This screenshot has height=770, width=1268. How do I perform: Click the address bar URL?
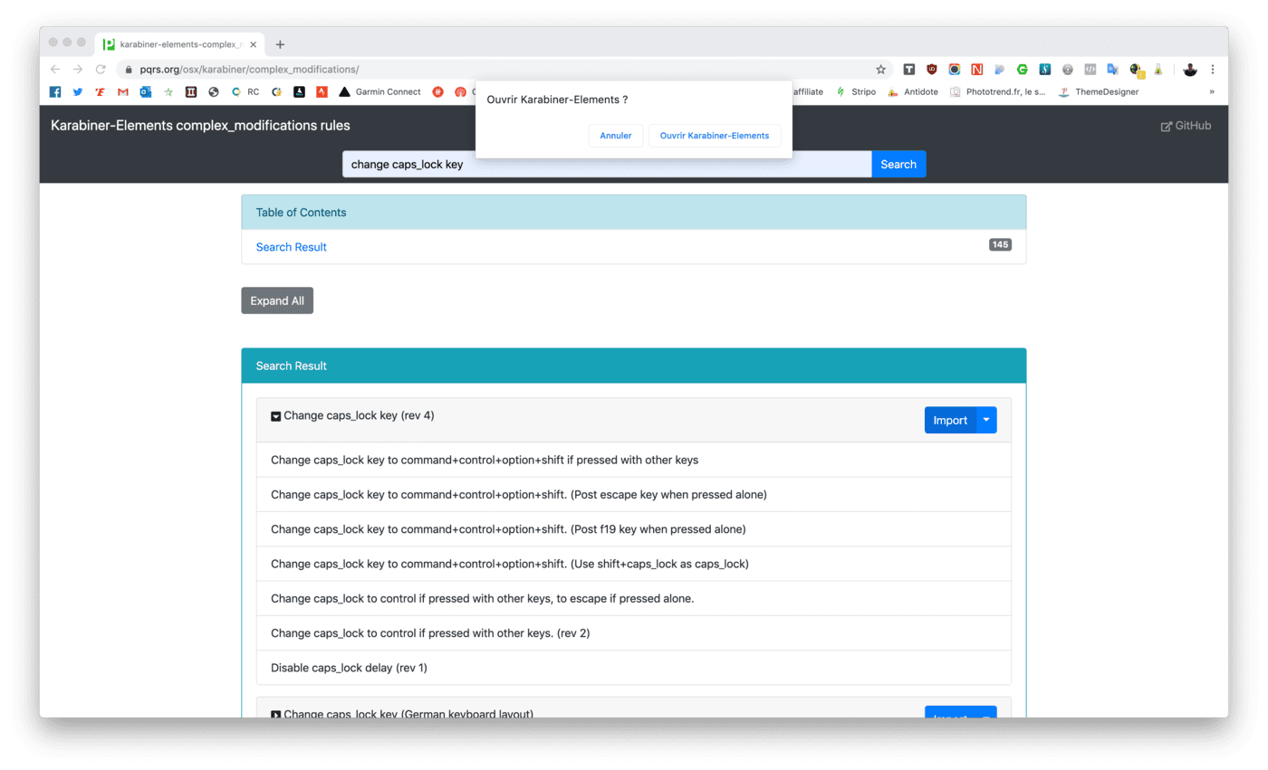pos(249,69)
